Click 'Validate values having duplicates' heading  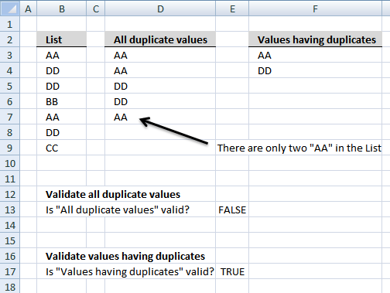click(x=125, y=256)
